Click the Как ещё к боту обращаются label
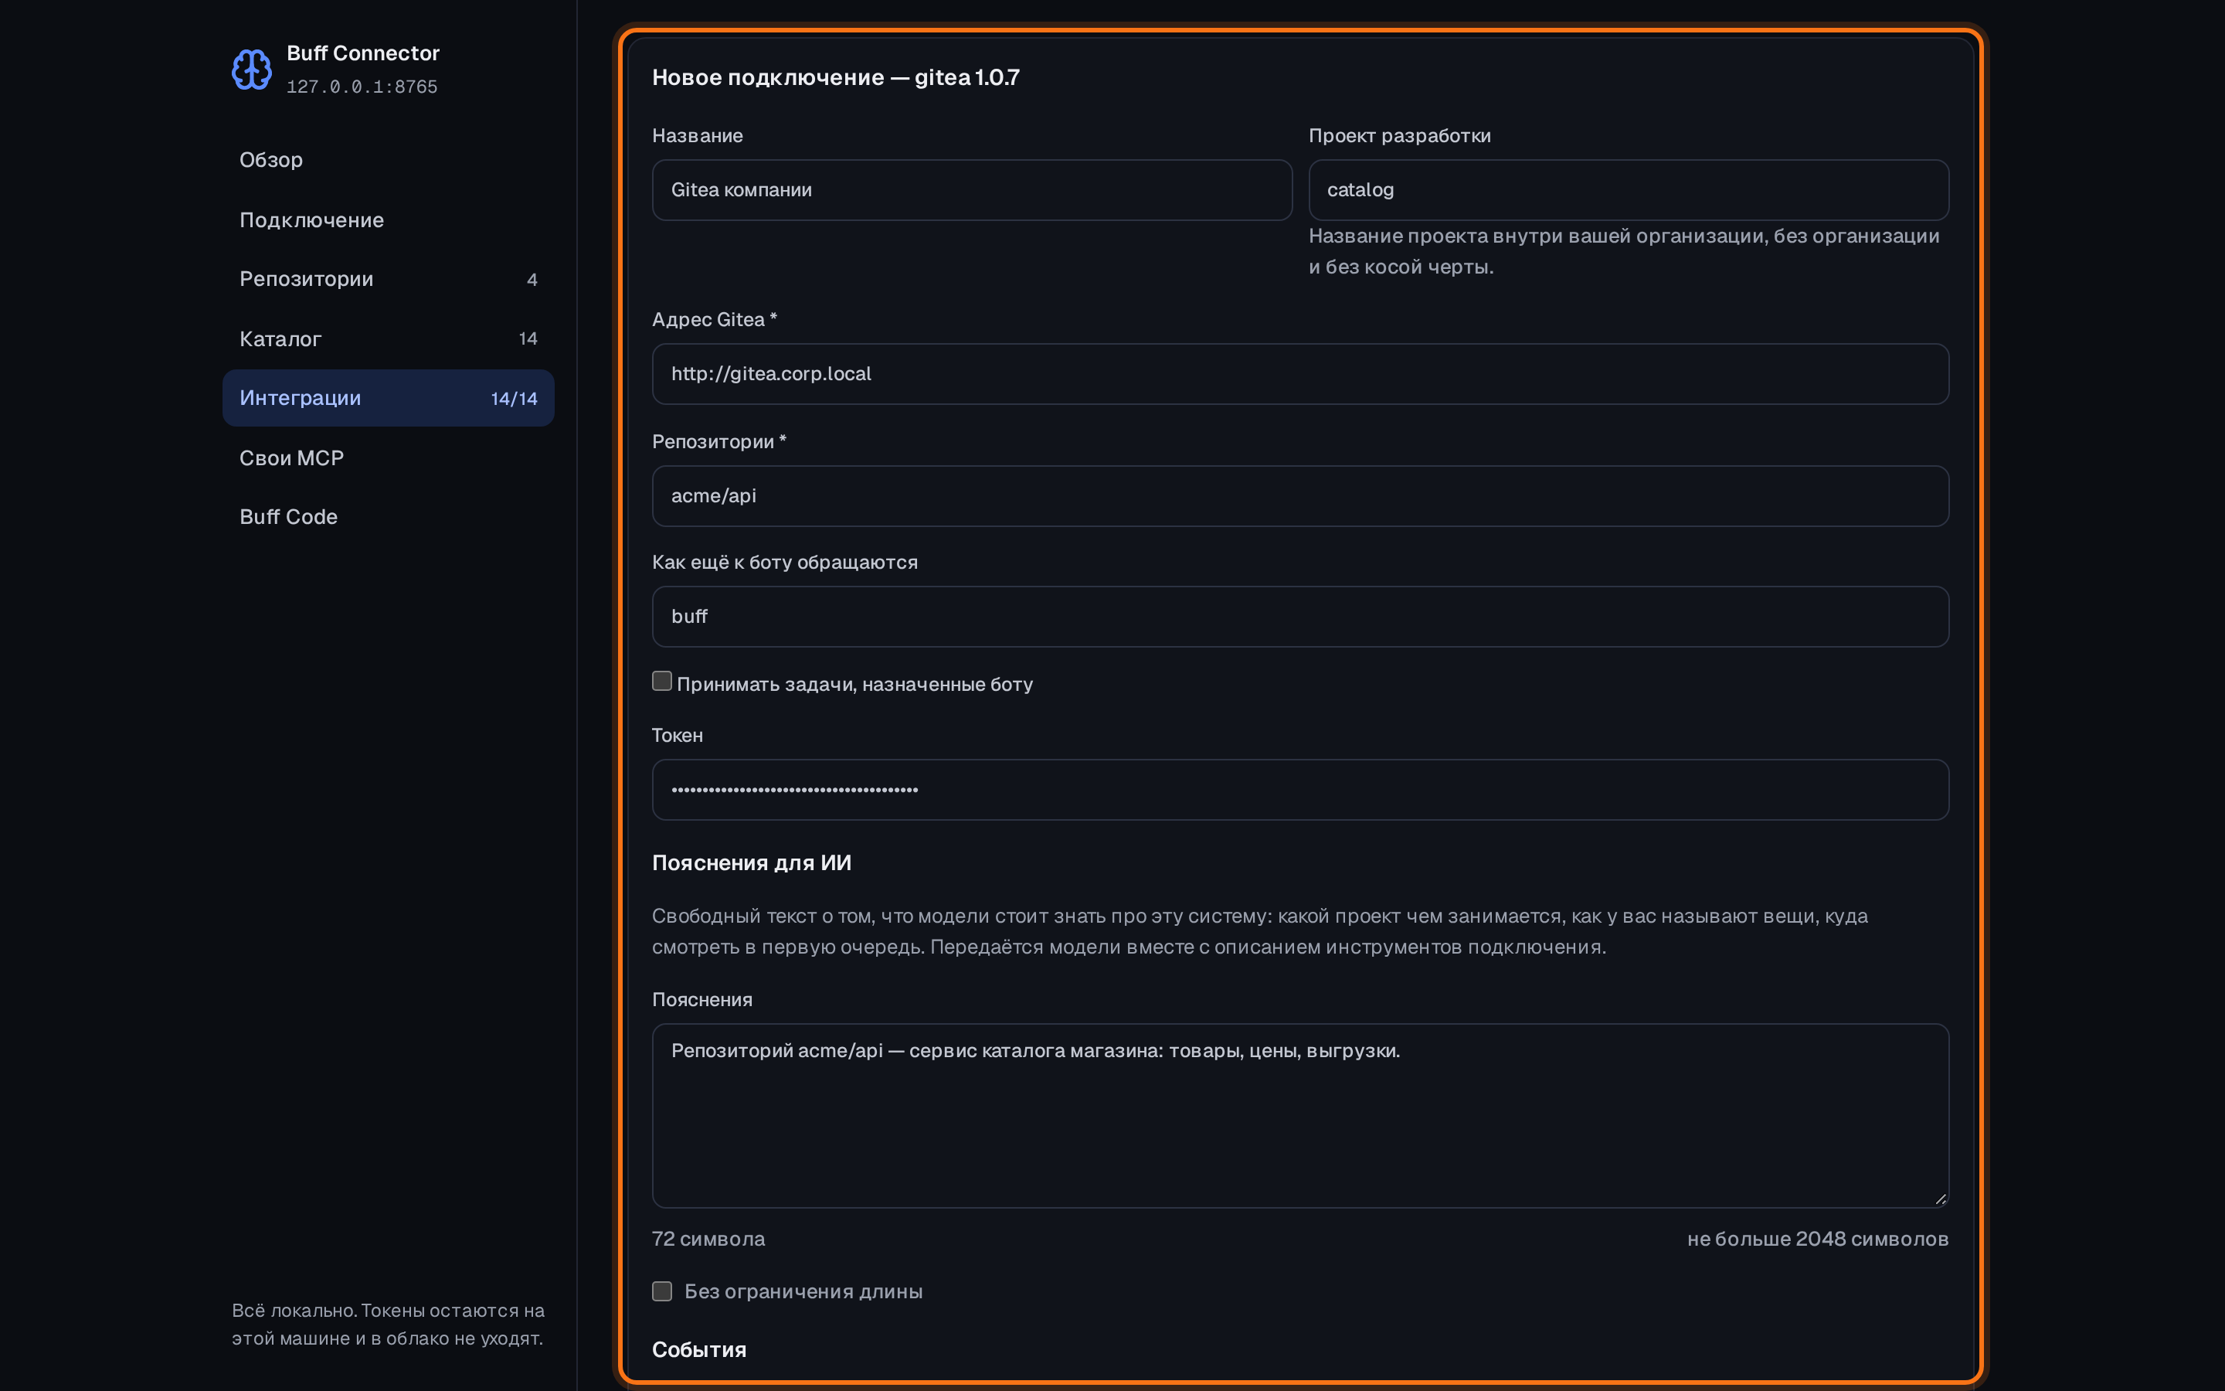 (x=784, y=562)
